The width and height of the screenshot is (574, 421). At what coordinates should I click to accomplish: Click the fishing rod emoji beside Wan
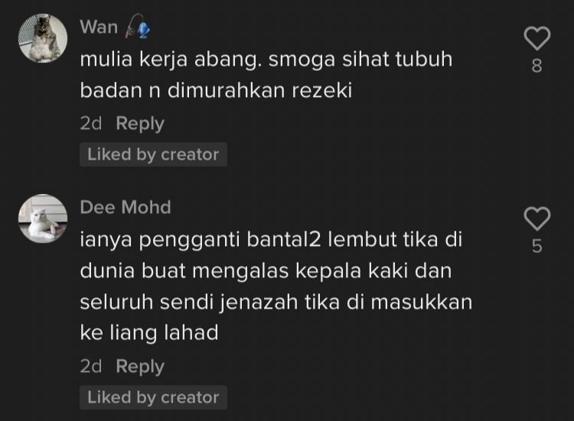(x=138, y=27)
